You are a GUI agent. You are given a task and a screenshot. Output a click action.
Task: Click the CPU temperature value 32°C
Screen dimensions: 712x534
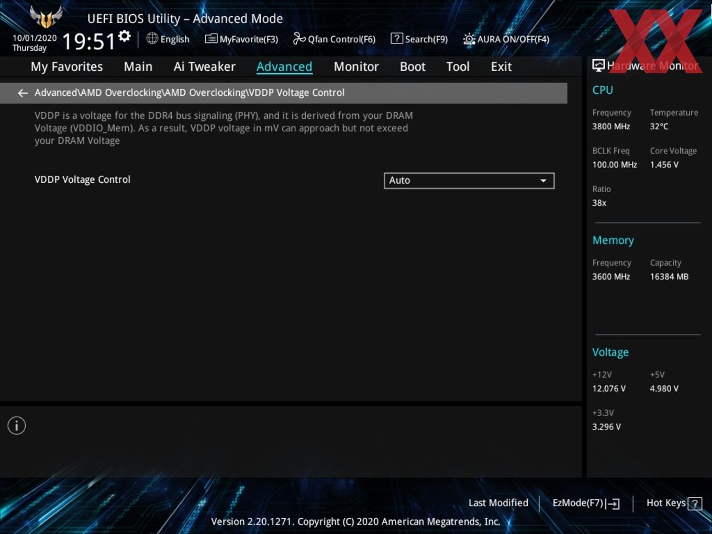(659, 127)
